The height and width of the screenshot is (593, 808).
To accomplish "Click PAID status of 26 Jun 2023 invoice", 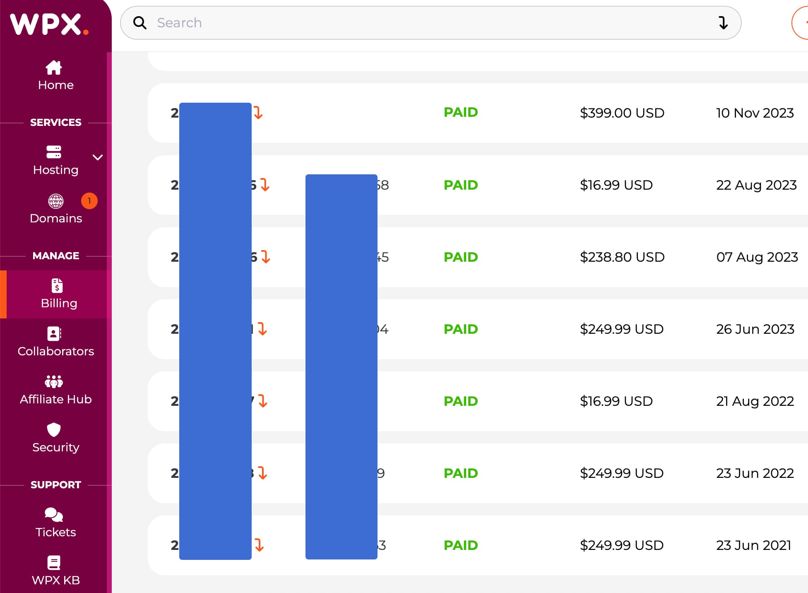I will tap(461, 329).
